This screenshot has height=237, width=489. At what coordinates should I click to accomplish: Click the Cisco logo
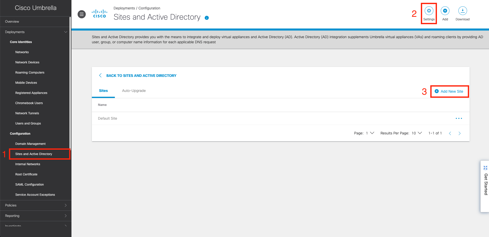coord(100,14)
